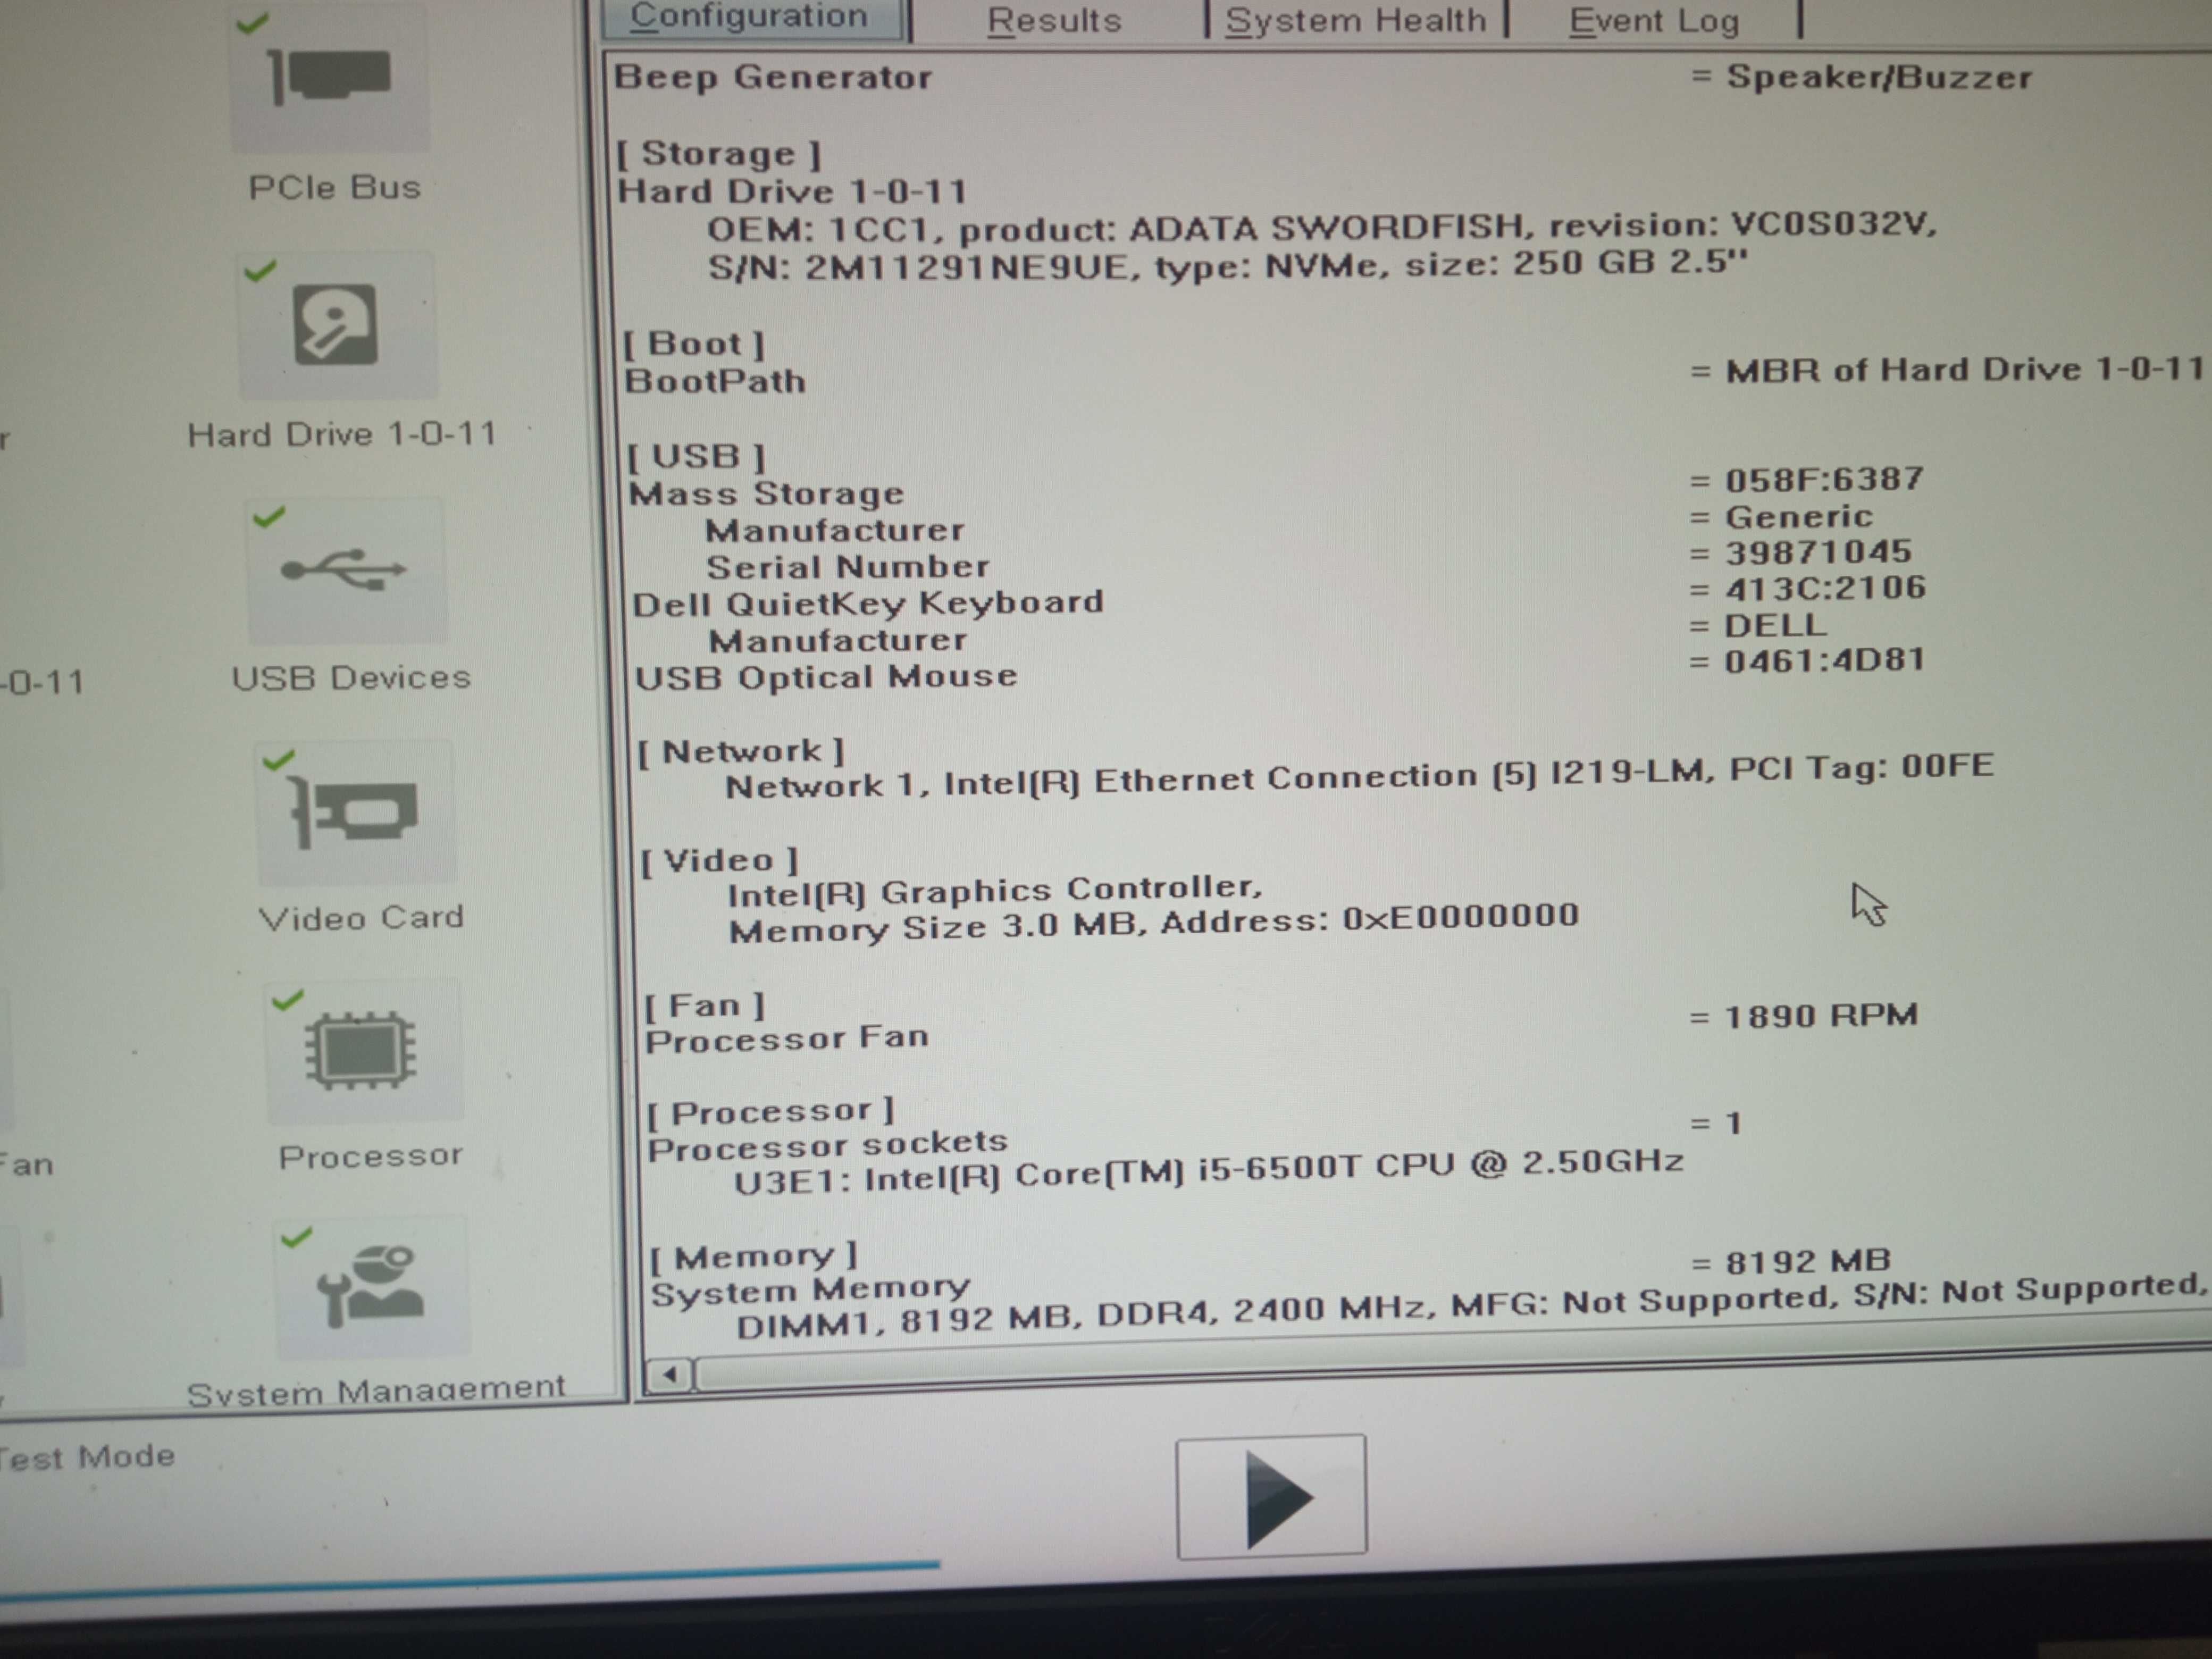Click the [ Storage ] section header
Viewport: 2212px width, 1659px height.
coord(719,154)
